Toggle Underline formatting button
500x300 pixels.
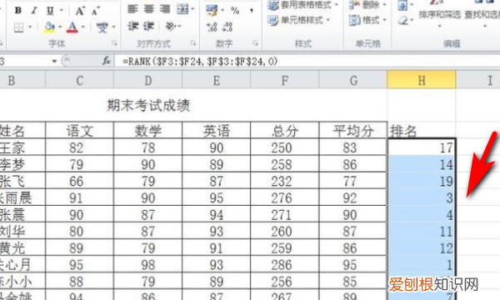pos(50,11)
